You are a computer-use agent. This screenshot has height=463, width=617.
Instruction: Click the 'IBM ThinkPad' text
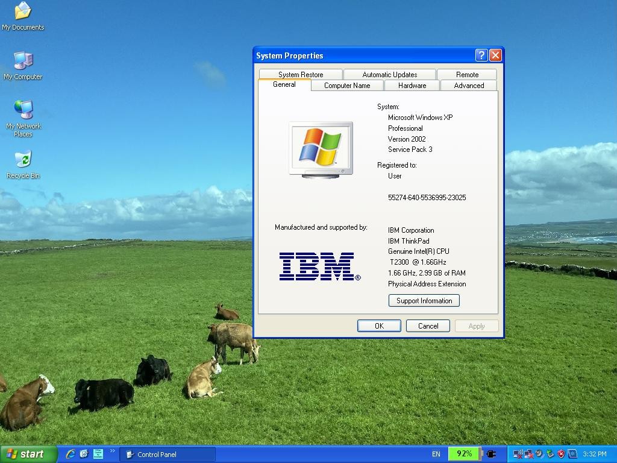click(x=409, y=241)
